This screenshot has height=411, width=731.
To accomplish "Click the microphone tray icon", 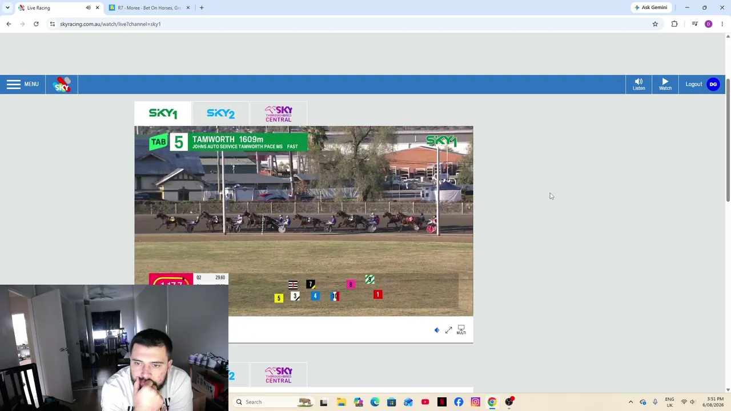I will [x=655, y=402].
